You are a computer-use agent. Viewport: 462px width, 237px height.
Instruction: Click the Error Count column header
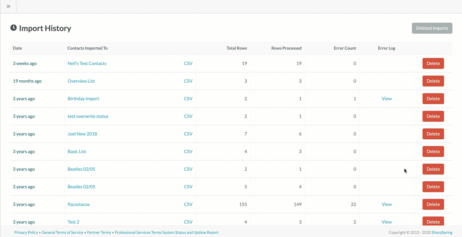point(345,48)
